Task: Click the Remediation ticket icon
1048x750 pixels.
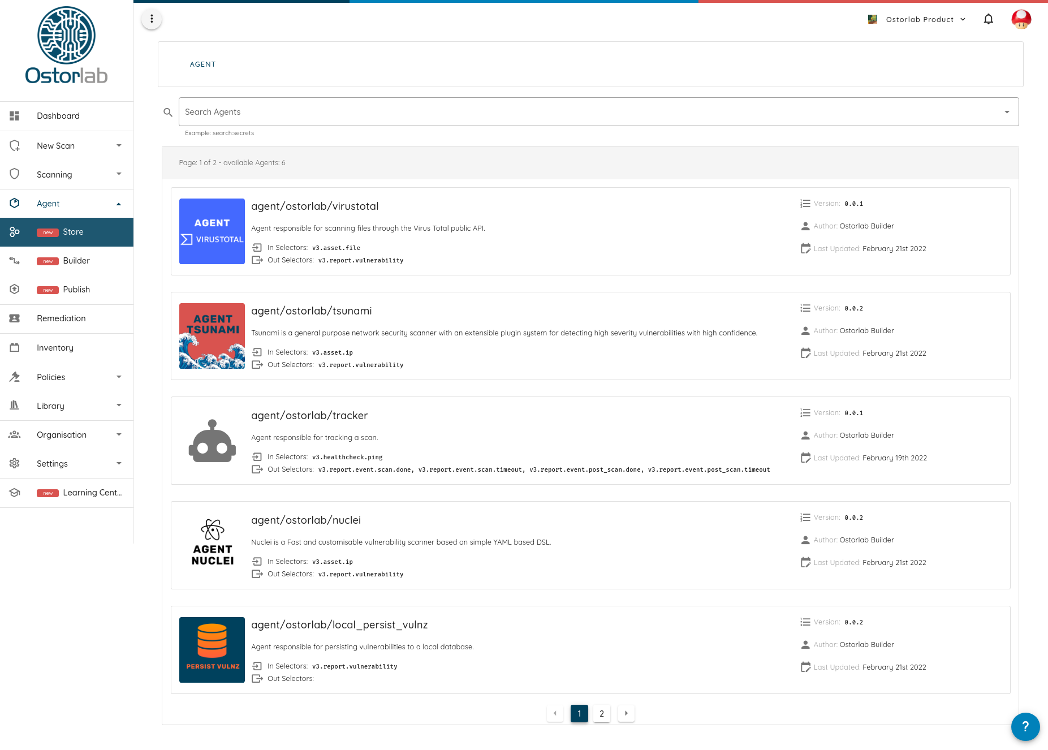Action: [x=15, y=318]
